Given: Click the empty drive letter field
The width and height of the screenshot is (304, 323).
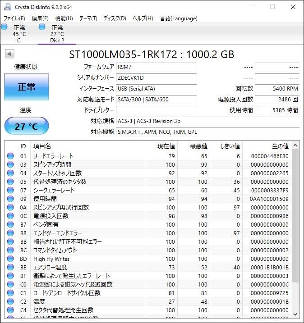Looking at the screenshot, I should pos(156,110).
